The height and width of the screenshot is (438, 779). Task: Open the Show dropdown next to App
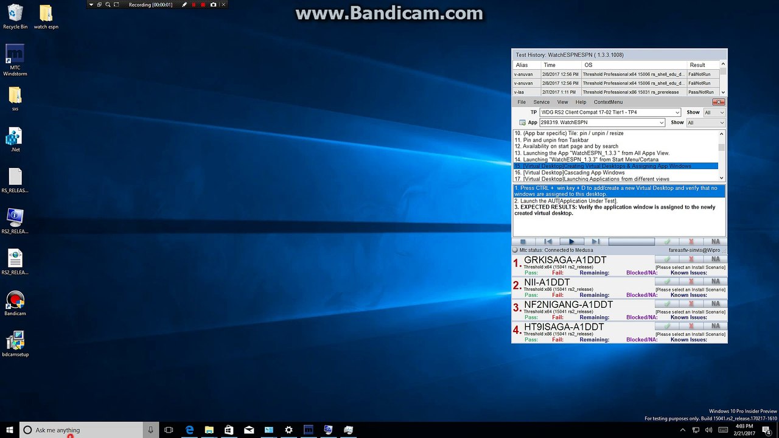click(706, 123)
